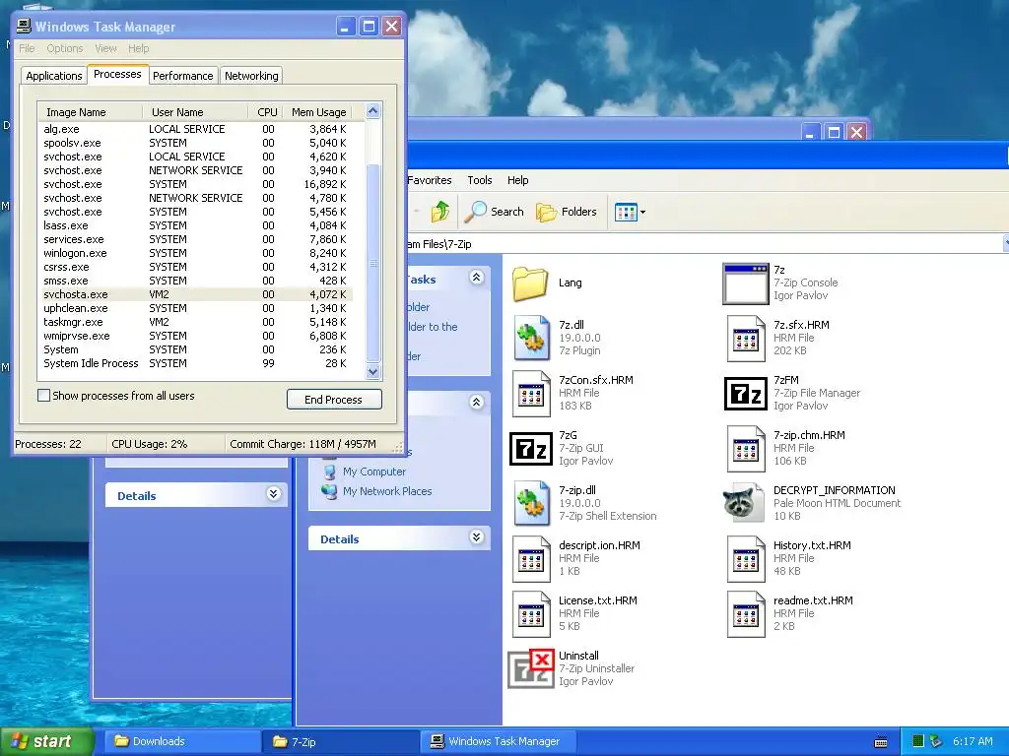Open DECRYPT_INFORMATION raccoon icon
1009x756 pixels.
pos(744,503)
